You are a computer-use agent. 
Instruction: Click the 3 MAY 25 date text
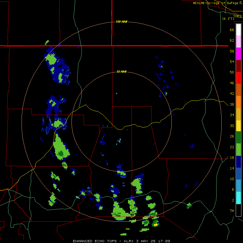point(146,241)
